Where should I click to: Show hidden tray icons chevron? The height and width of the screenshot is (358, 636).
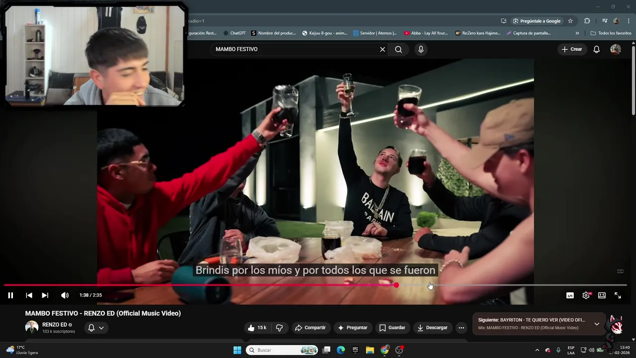537,350
